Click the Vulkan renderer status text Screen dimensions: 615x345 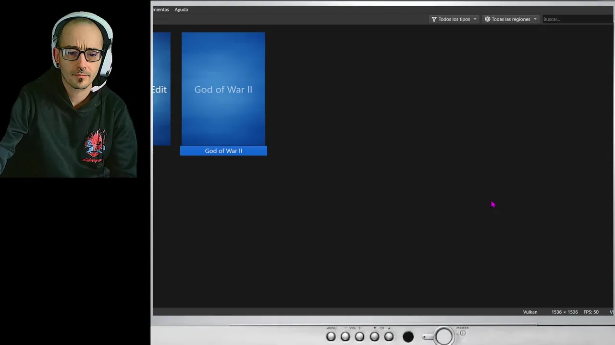[530, 312]
